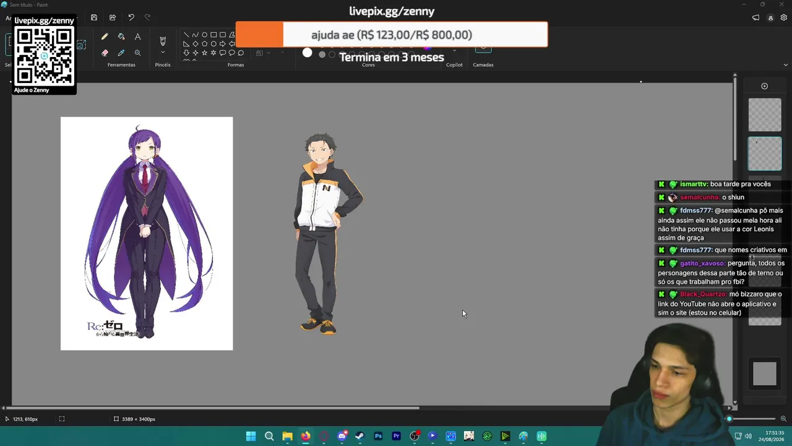Pick the rectangle shape
The height and width of the screenshot is (446, 792).
coord(213,35)
